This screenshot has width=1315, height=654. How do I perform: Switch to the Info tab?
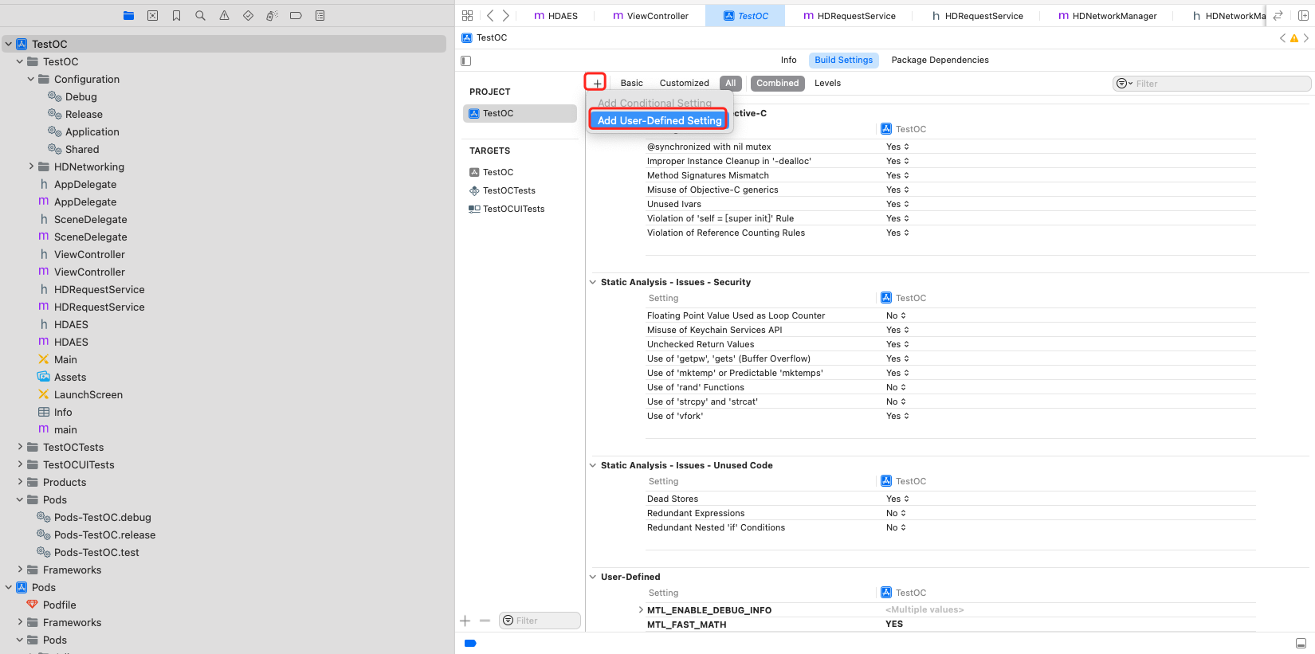tap(788, 60)
